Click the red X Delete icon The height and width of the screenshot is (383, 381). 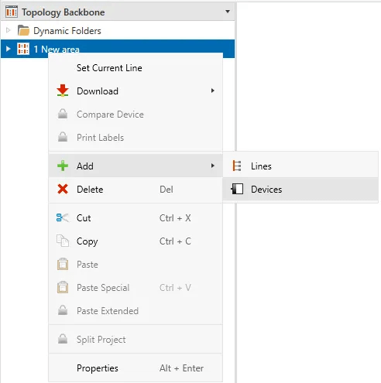click(63, 189)
